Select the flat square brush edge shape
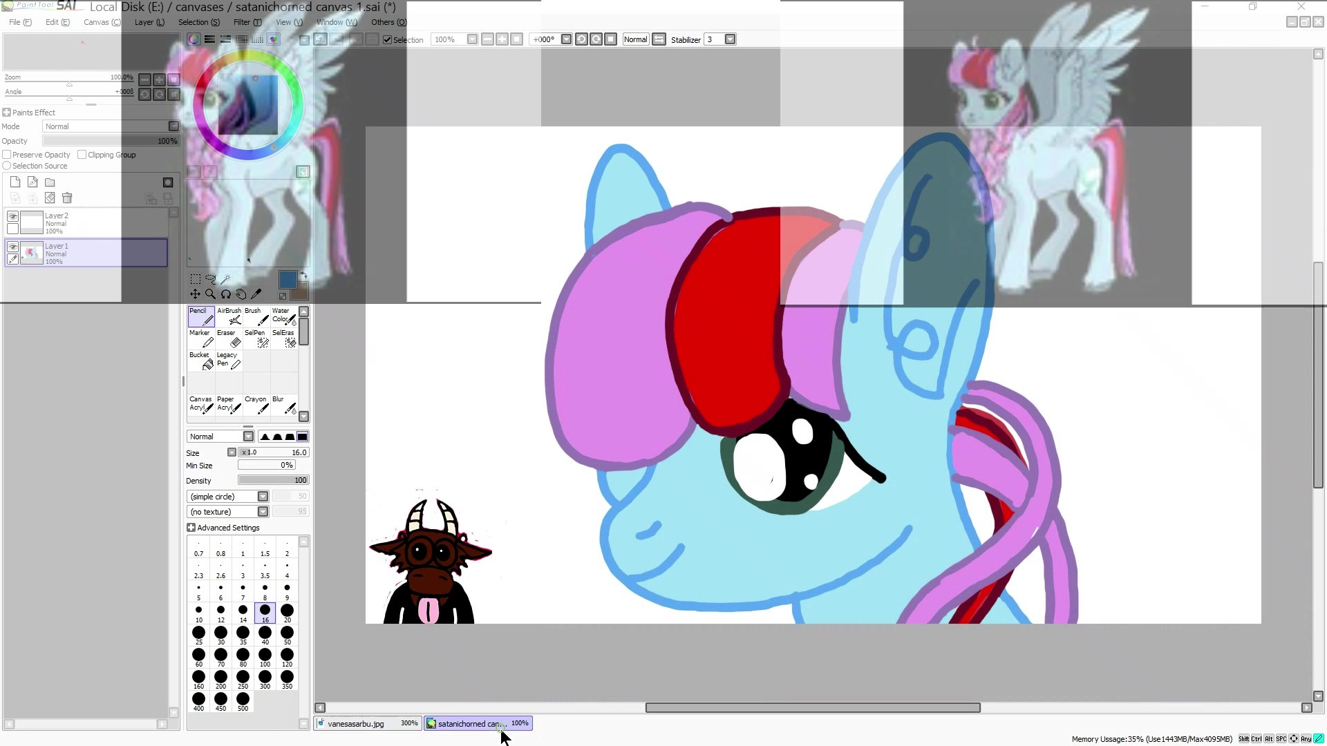 click(302, 437)
